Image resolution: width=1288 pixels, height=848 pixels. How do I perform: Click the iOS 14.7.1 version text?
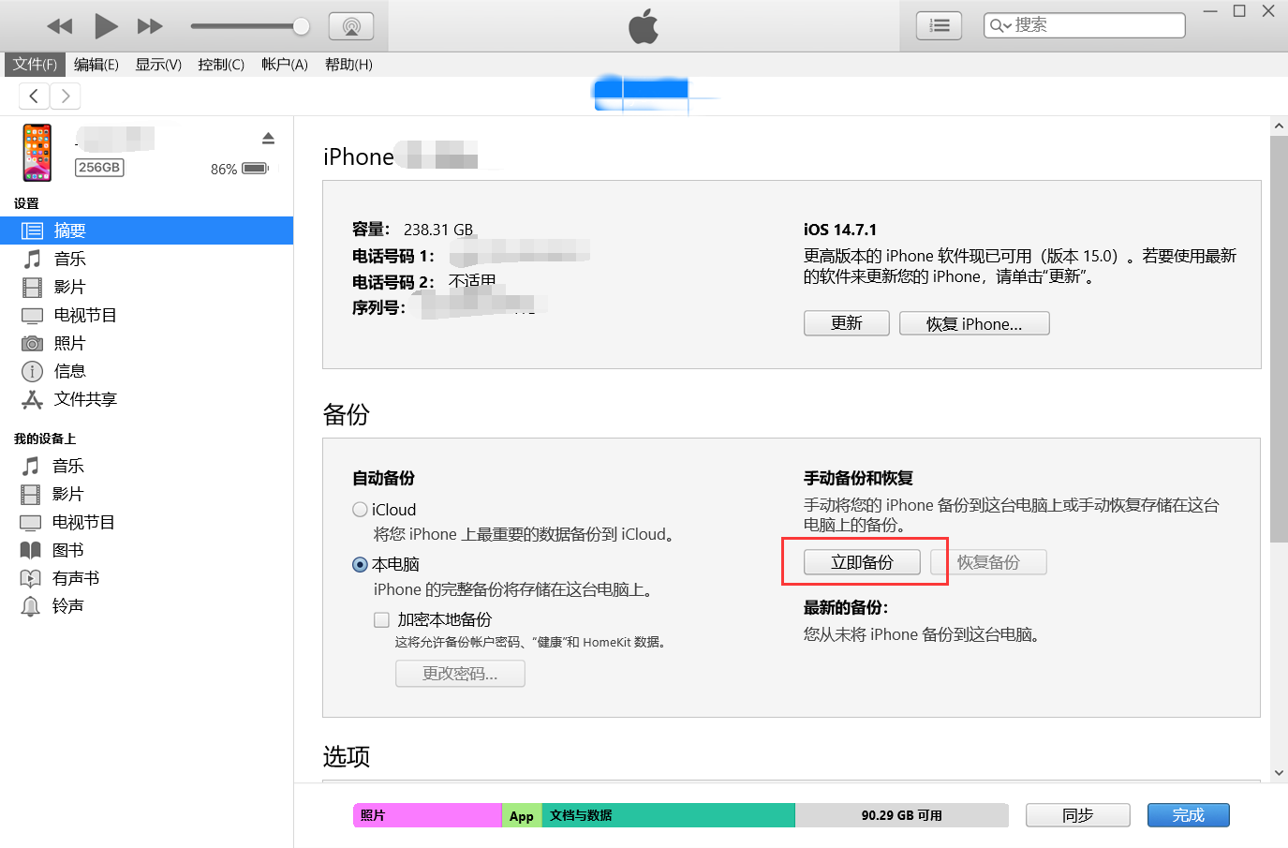click(840, 230)
